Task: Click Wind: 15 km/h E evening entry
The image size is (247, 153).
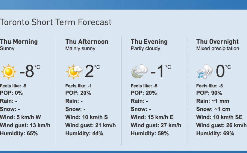Action: coord(152,117)
